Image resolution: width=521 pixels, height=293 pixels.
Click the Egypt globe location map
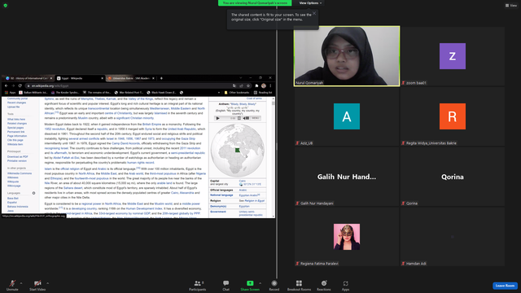[238, 151]
